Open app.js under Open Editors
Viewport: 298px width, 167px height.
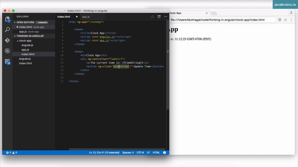pyautogui.click(x=34, y=32)
